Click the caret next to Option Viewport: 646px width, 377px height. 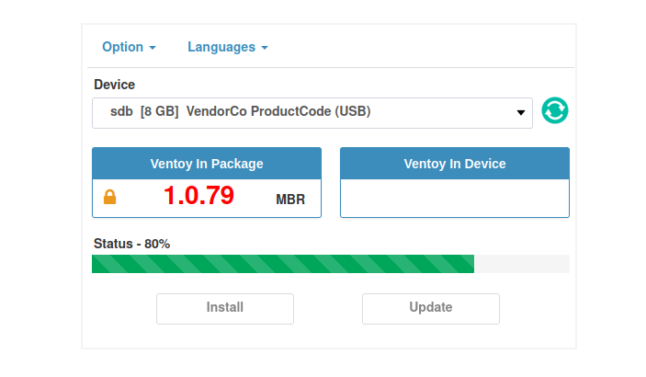[153, 48]
